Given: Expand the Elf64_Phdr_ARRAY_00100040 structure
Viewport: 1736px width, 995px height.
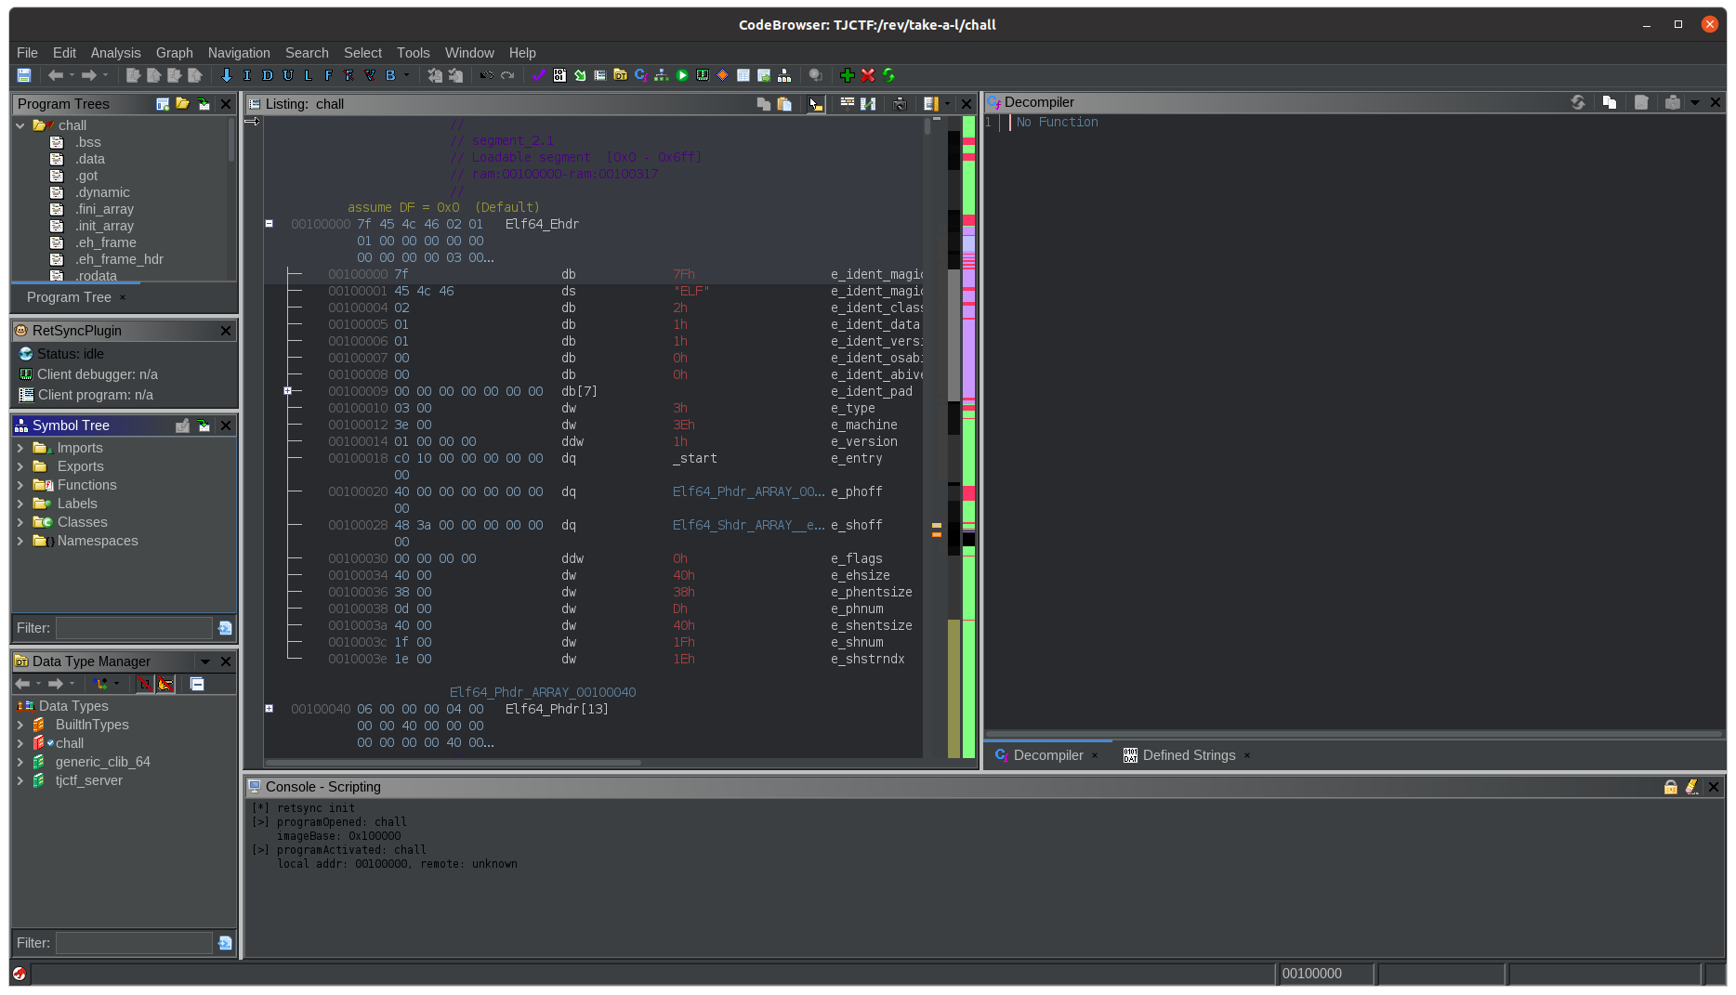Looking at the screenshot, I should 270,708.
